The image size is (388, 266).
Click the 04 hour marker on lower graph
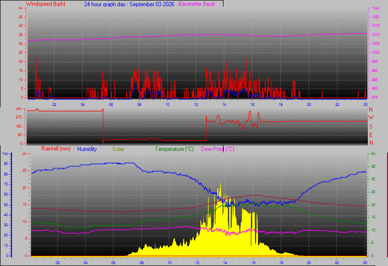pos(85,263)
